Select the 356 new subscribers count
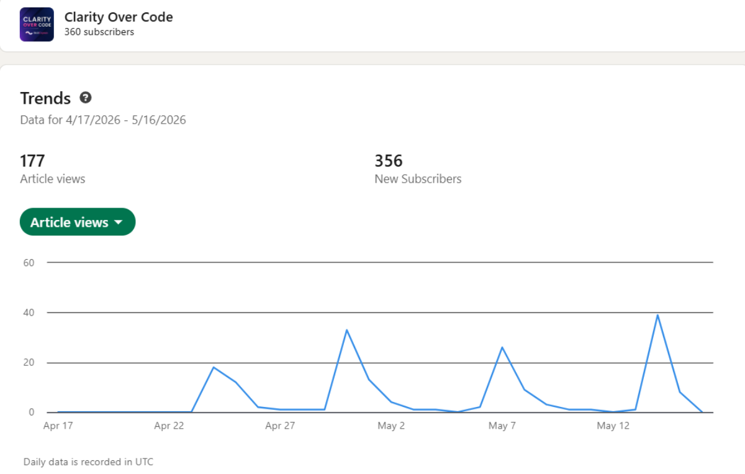Viewport: 745px width, 474px height. [389, 161]
